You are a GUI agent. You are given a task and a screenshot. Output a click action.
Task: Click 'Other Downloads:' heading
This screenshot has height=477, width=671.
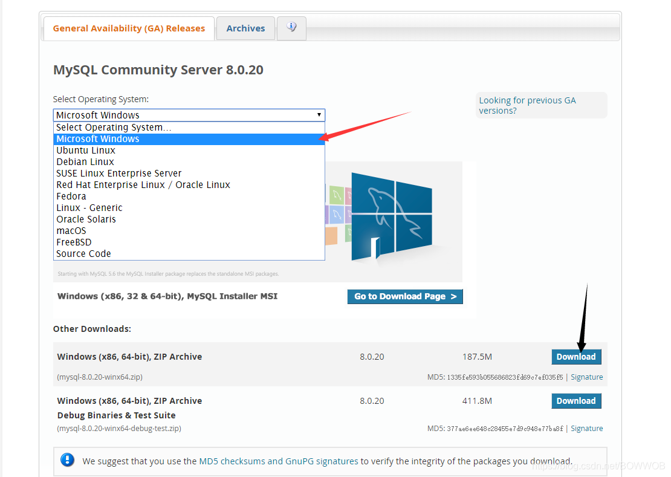coord(92,329)
